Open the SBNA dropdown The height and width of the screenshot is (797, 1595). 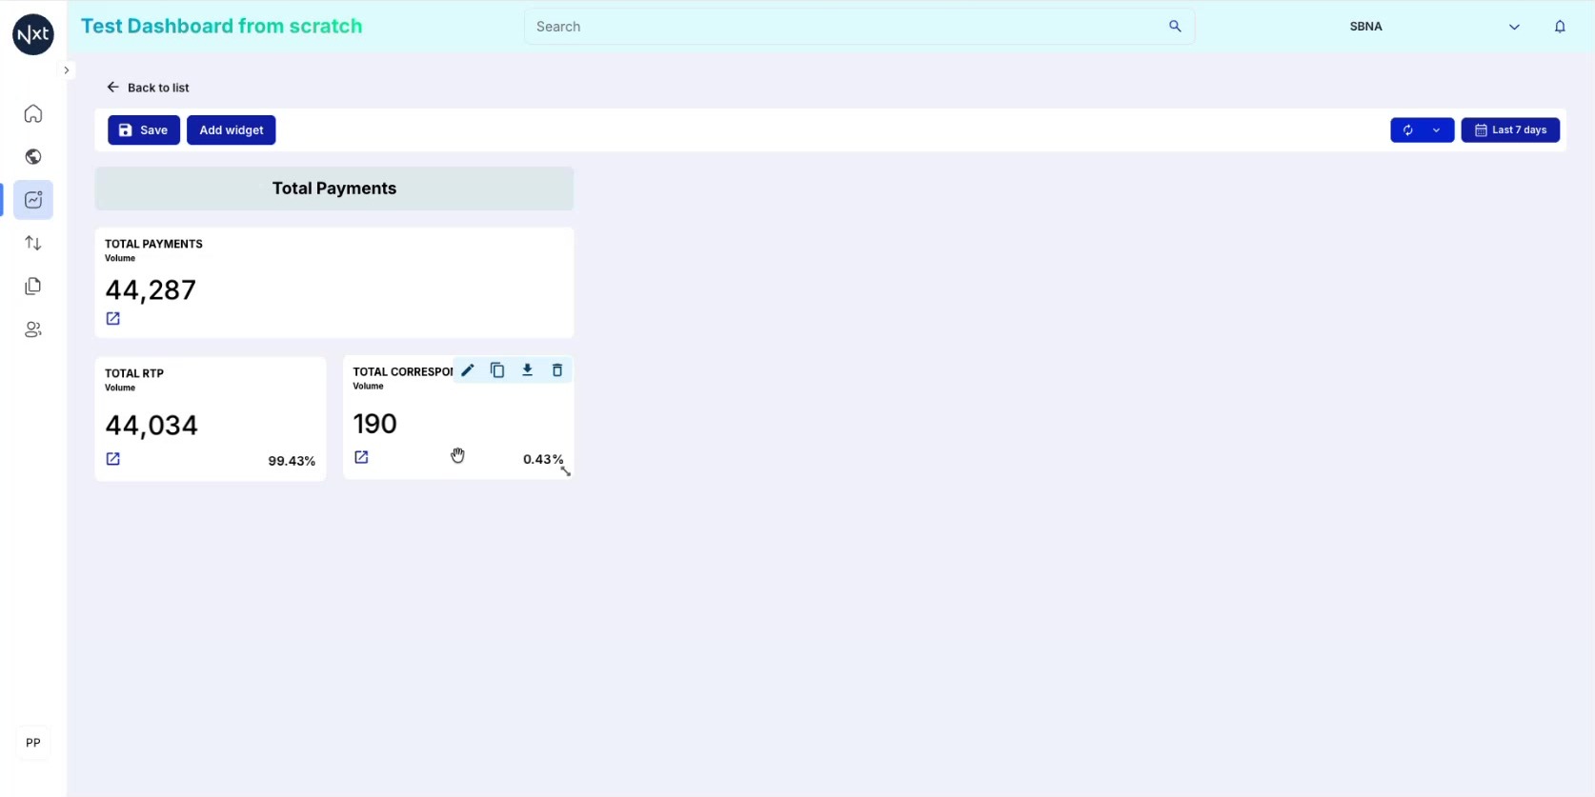(x=1434, y=27)
